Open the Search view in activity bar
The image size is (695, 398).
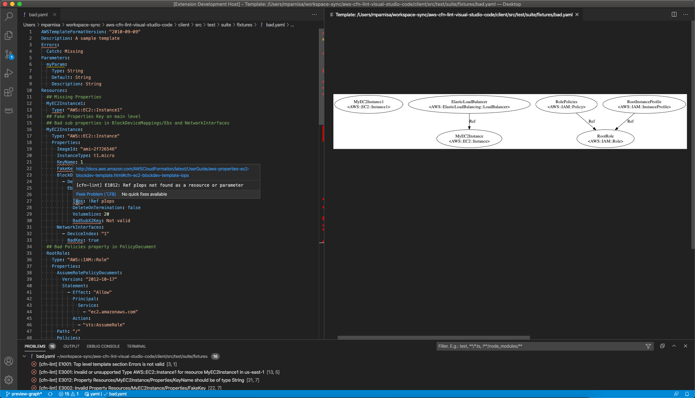9,16
